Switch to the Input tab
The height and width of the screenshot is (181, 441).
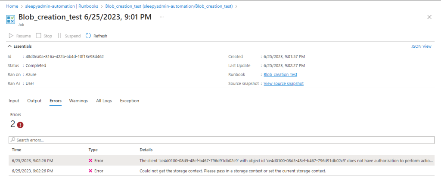(x=14, y=101)
